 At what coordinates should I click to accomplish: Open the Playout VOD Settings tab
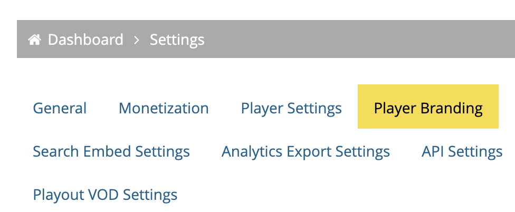tap(105, 195)
